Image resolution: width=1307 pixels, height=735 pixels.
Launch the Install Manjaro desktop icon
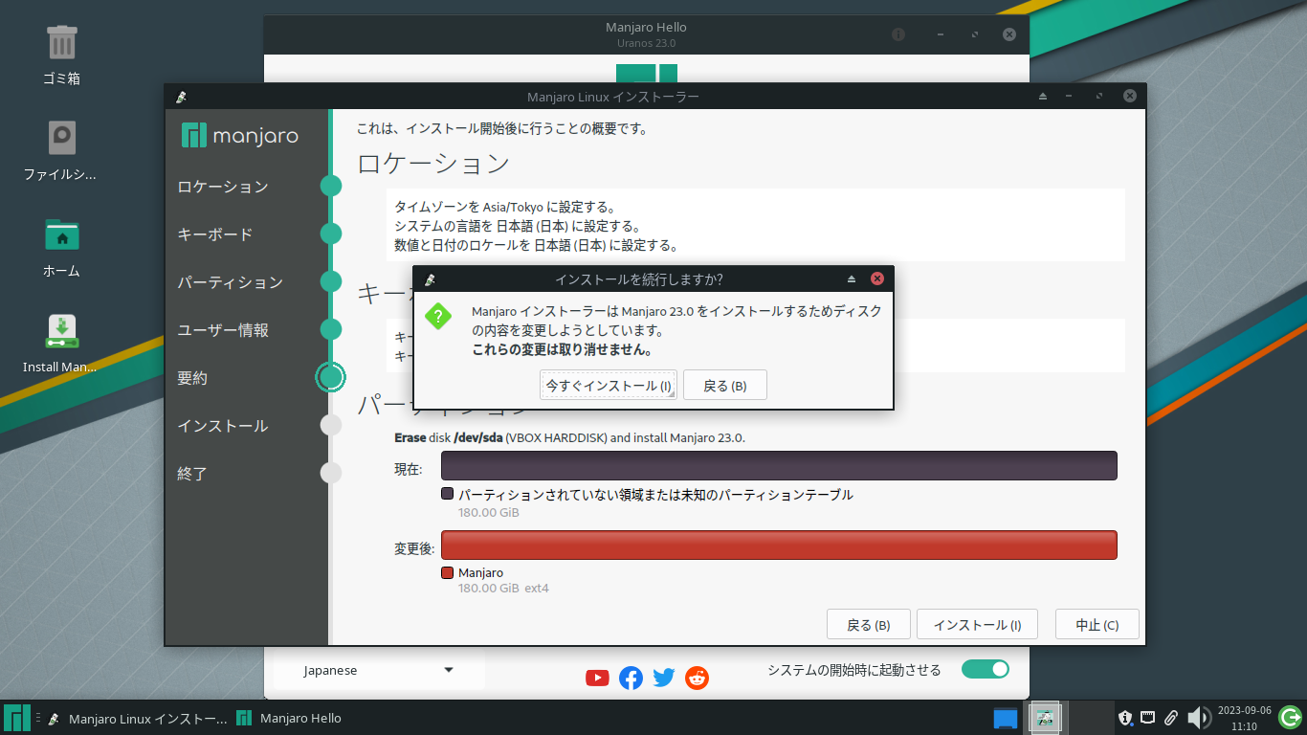coord(61,331)
